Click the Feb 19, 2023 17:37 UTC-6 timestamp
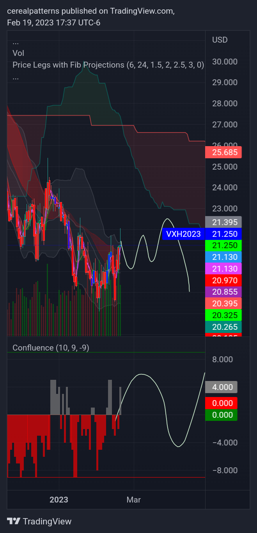257x533 pixels. click(x=54, y=23)
